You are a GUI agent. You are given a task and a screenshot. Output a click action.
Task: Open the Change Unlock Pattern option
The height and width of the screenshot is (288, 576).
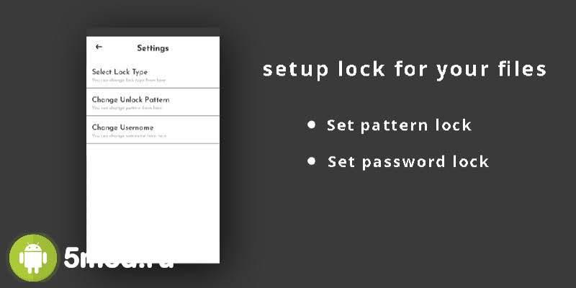130,99
